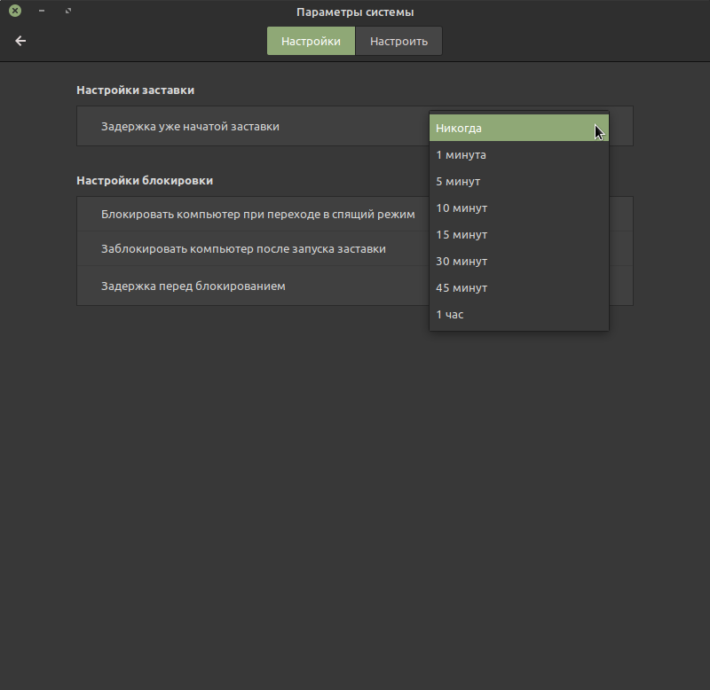Screen dimensions: 710x690
Task: Pick 5 минут from the list
Action: [x=519, y=182]
